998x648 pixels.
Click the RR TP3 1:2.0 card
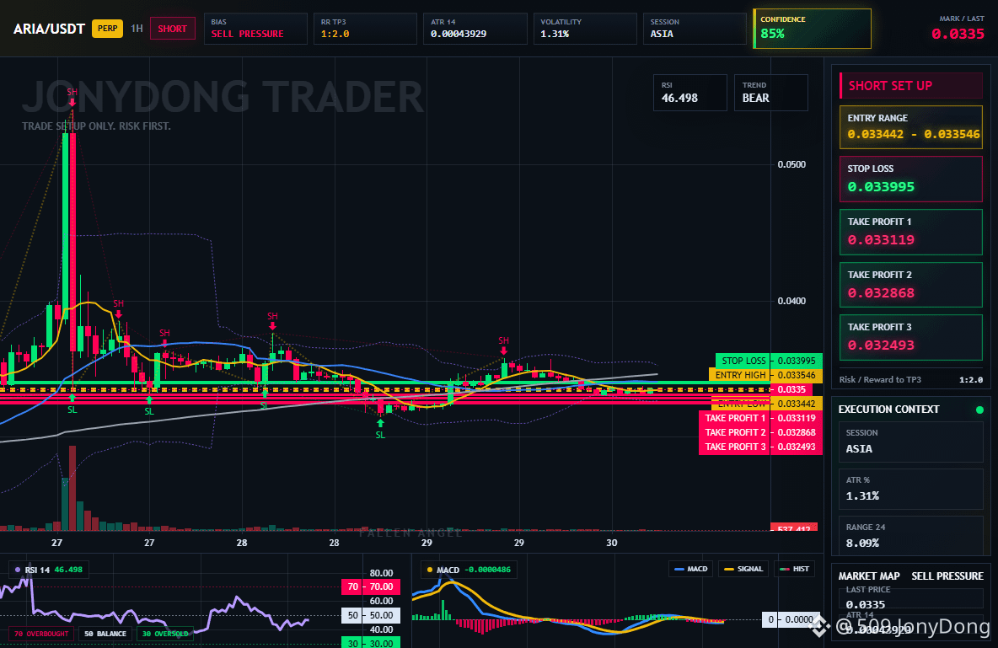[365, 29]
